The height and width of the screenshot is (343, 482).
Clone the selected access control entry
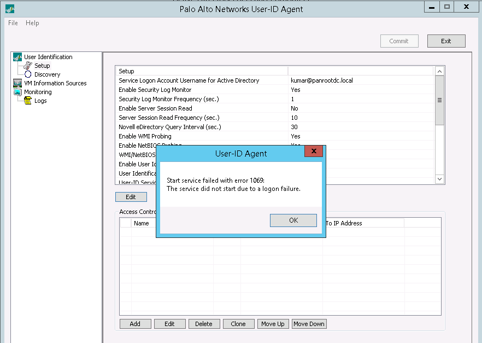[238, 323]
